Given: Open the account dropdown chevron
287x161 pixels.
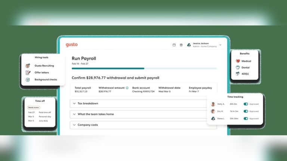Looking at the screenshot, I should click(220, 45).
